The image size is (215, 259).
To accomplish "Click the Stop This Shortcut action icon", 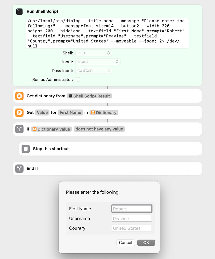I will coord(25,149).
